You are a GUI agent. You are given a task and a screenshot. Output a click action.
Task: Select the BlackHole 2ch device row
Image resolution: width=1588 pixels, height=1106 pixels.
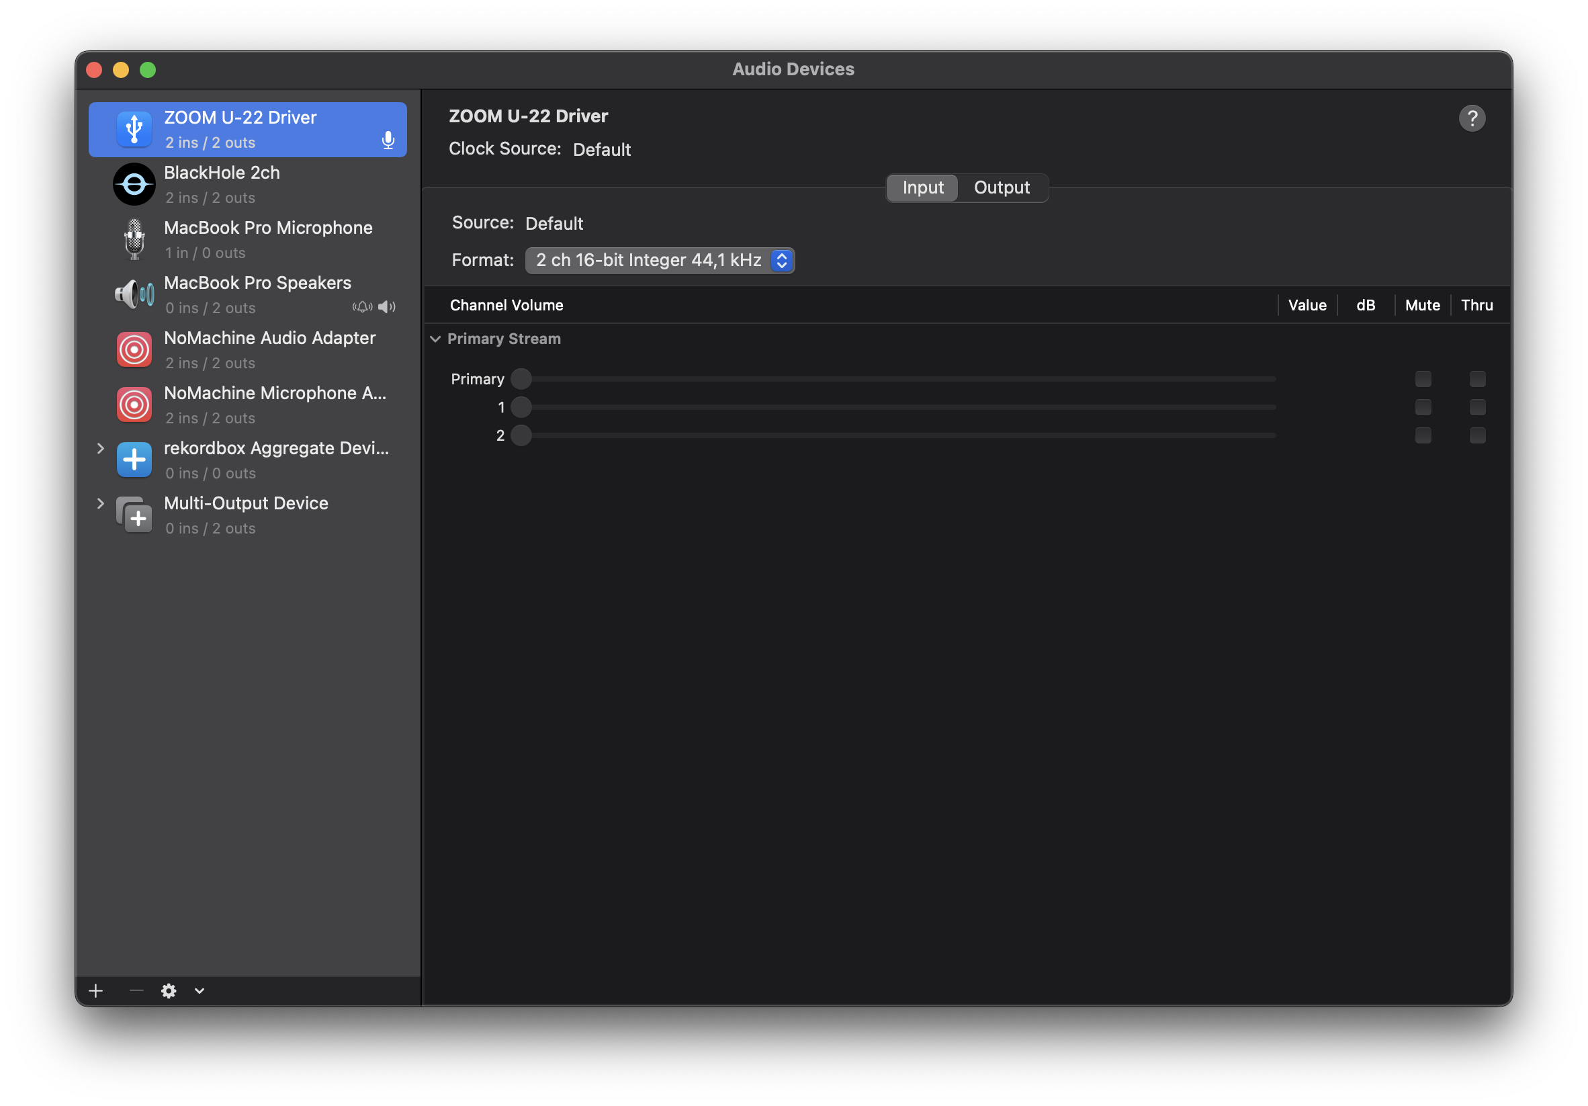pos(248,185)
